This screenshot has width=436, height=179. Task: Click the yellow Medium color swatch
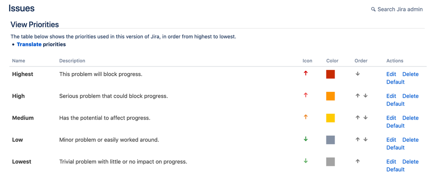[x=330, y=118]
